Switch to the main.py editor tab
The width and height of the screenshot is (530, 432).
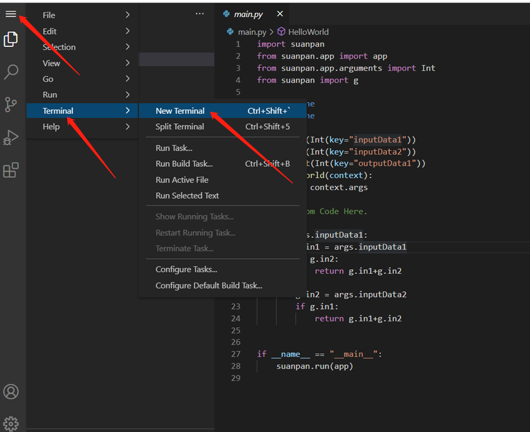pos(248,14)
